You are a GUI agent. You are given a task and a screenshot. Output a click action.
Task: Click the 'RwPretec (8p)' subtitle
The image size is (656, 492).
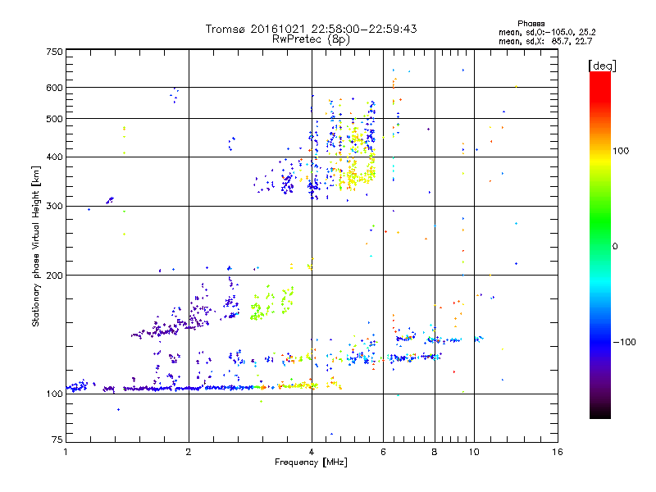tap(311, 39)
